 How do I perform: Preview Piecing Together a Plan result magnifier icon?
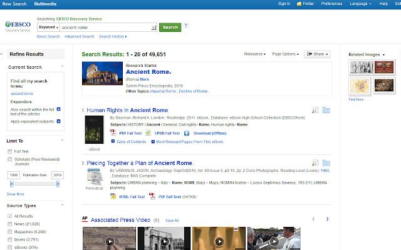[x=315, y=163]
